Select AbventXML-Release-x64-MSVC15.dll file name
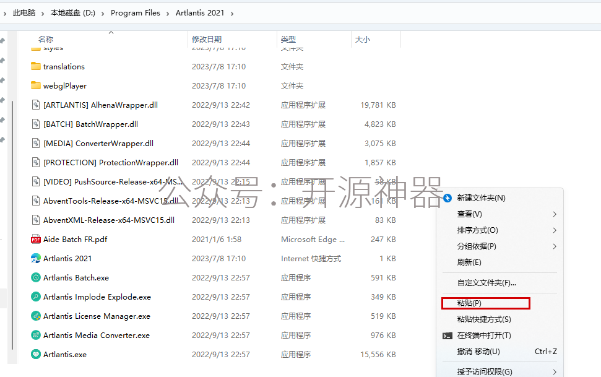 (109, 220)
